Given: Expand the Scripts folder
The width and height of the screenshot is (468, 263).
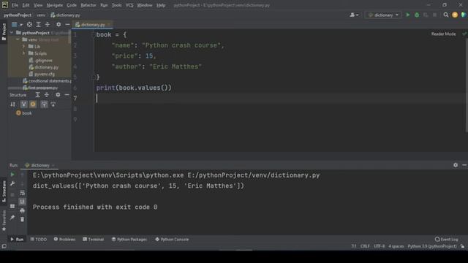Looking at the screenshot, I should [23, 53].
